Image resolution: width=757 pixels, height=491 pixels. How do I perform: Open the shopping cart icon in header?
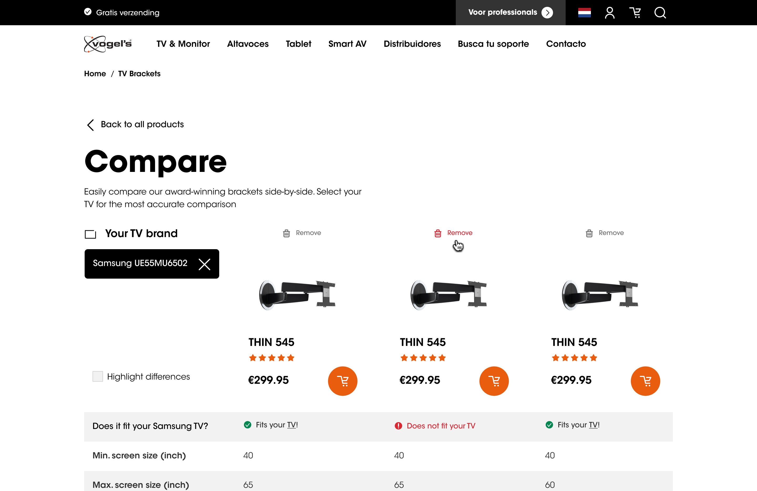click(x=635, y=13)
